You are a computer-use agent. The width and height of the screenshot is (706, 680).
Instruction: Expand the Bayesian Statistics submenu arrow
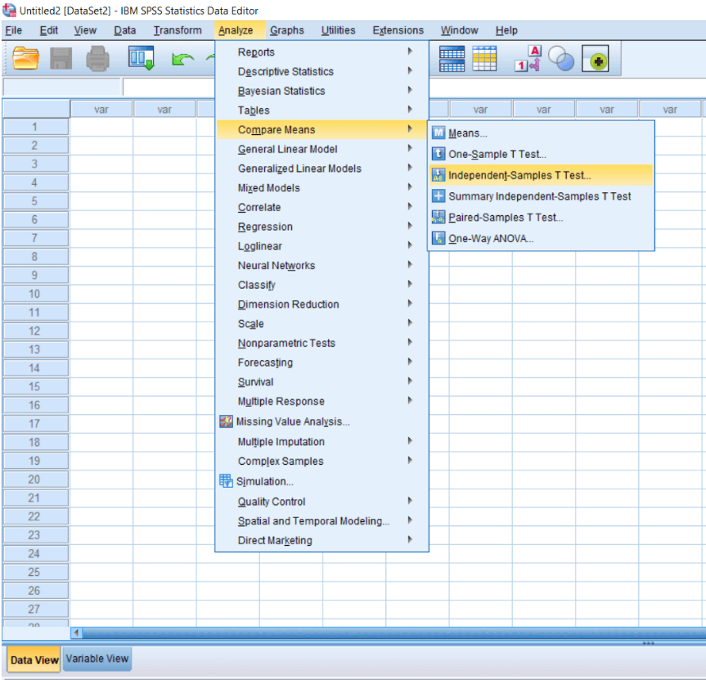(x=410, y=90)
